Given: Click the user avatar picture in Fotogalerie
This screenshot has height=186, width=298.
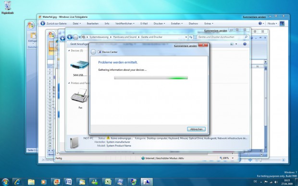Looking at the screenshot, I should (282, 24).
